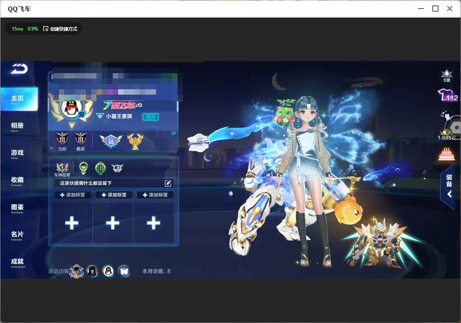Screen dimensions: 461x323
Task: Open first recent visitor with winged frame
Action: pos(77,271)
